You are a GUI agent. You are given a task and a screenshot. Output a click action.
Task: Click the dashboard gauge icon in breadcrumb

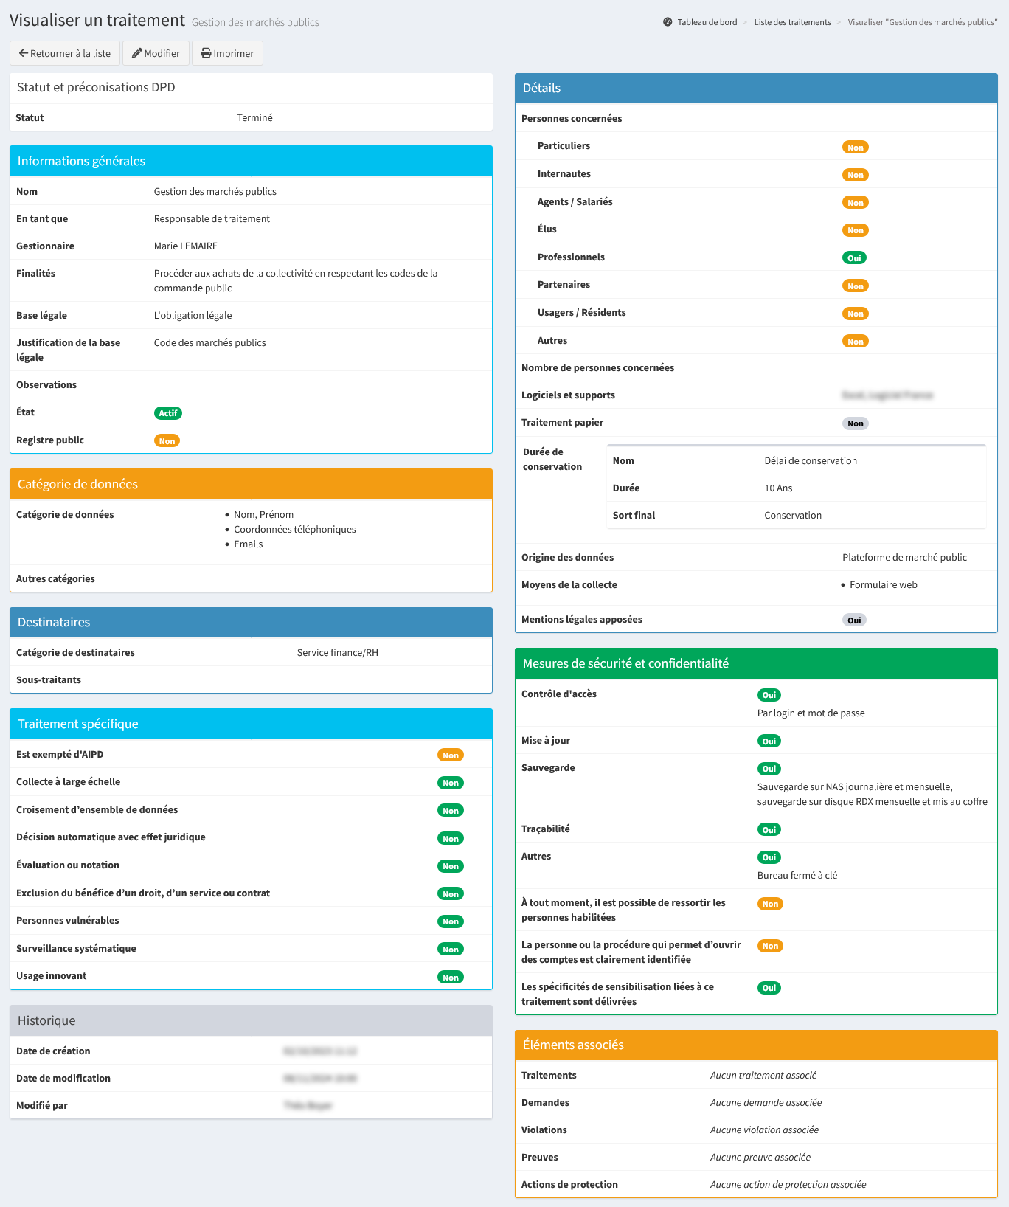coord(668,22)
